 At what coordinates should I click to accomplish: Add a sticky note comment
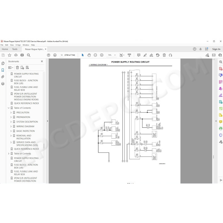point(139,55)
